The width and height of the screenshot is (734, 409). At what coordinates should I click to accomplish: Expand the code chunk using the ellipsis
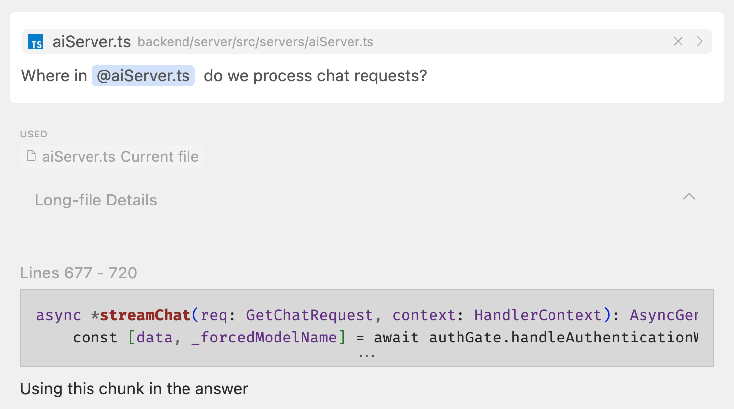click(x=367, y=356)
